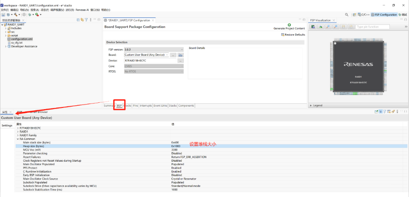Close the FSP Visualization view tab
Viewport: 409px width, 197px height.
(x=334, y=20)
